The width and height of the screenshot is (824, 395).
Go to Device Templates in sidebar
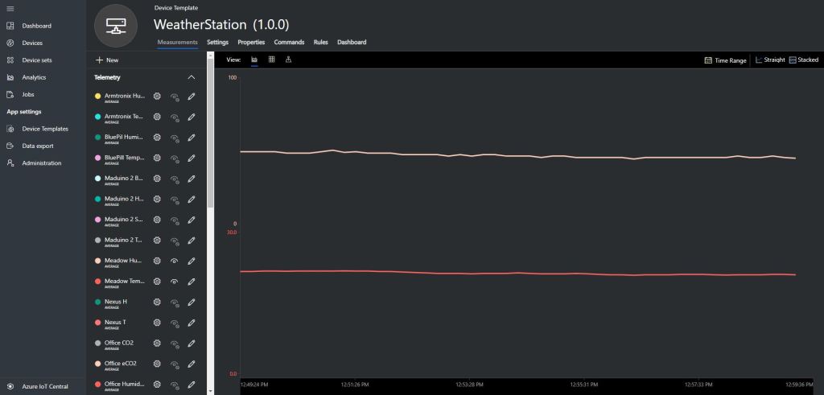point(44,129)
